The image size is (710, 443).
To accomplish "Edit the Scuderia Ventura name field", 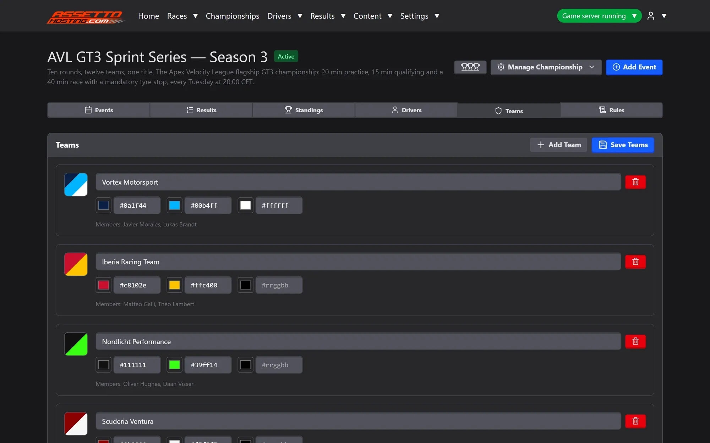I will click(358, 421).
